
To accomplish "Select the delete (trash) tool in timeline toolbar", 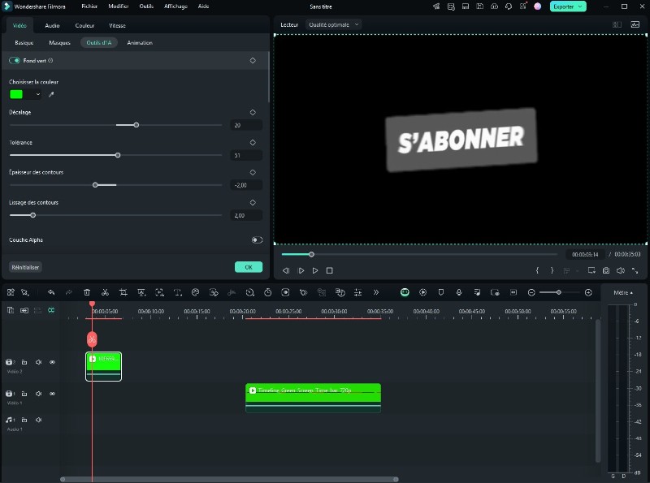I will point(87,292).
